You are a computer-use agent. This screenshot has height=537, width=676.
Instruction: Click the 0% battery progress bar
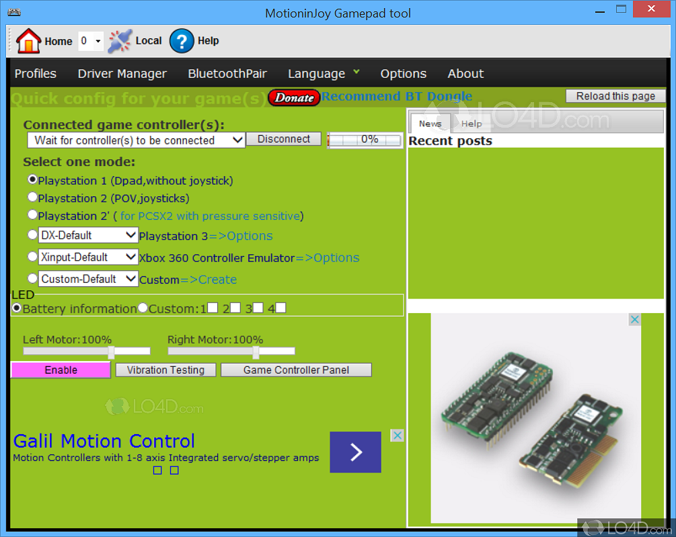365,140
